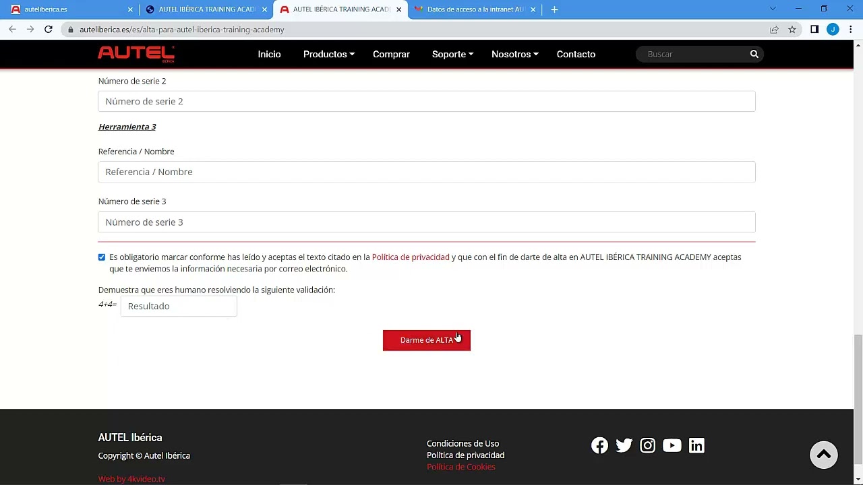
Task: Close the active AUTEL IBÉRICA TRAINING tab
Action: pyautogui.click(x=398, y=9)
